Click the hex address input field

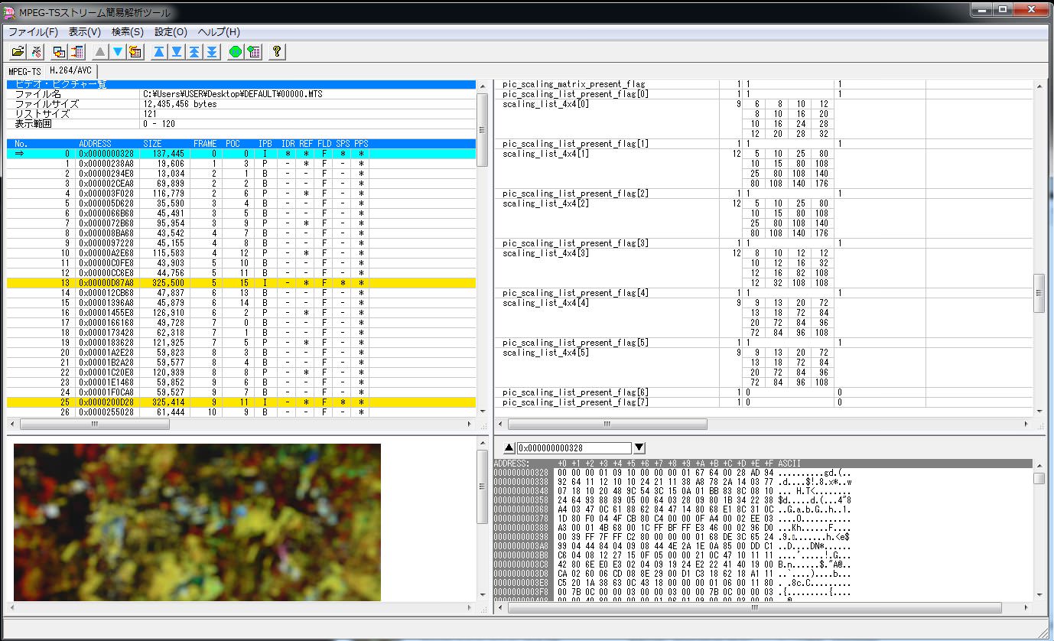pyautogui.click(x=574, y=448)
